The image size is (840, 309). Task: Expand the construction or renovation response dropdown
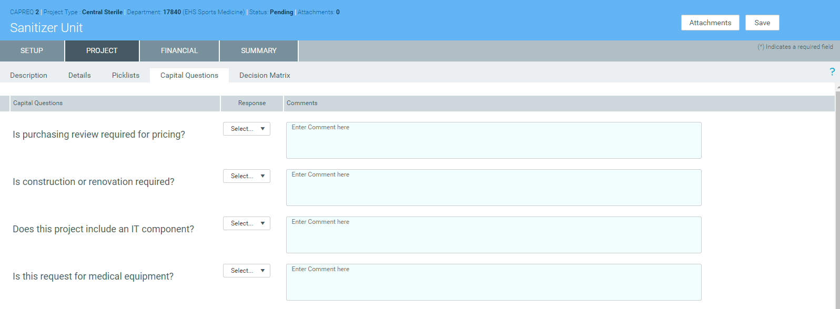[x=247, y=176]
